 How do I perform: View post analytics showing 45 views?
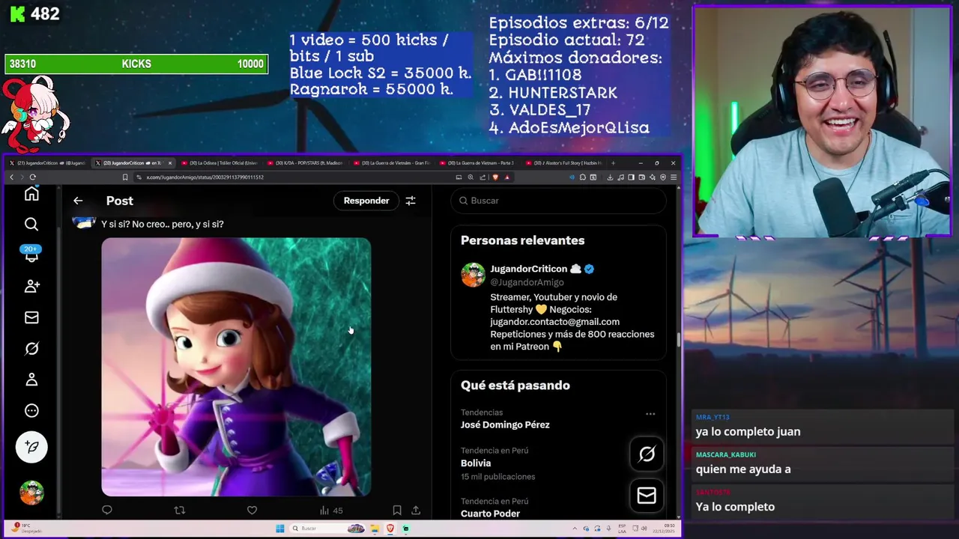click(x=331, y=511)
